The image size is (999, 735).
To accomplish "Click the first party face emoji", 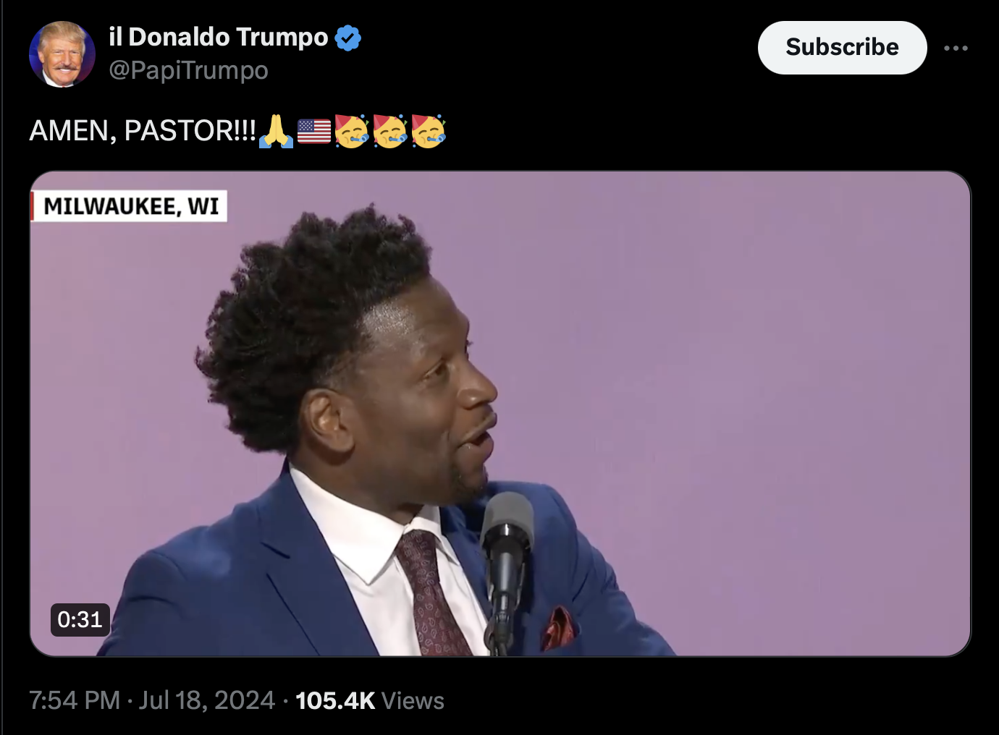I will coord(352,131).
